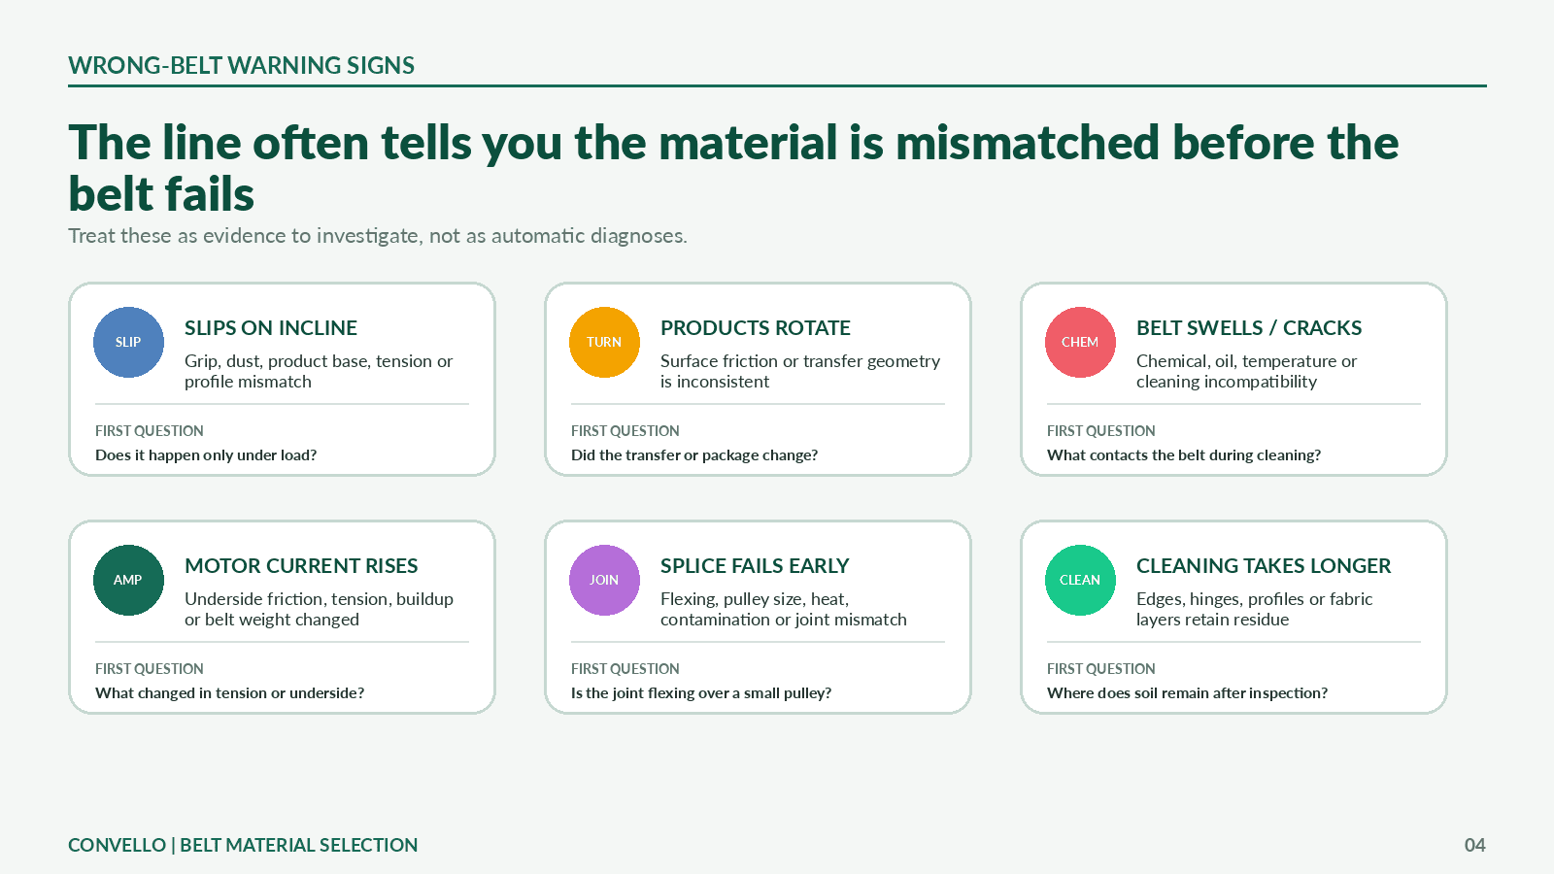Click FIRST QUESTION label in MOTOR CURRENT RISES card
Image resolution: width=1554 pixels, height=874 pixels.
[x=150, y=669]
